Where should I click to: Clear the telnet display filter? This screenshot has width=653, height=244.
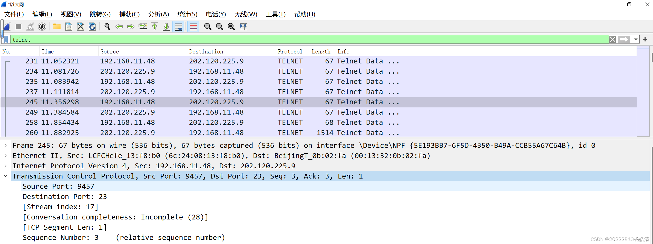613,39
